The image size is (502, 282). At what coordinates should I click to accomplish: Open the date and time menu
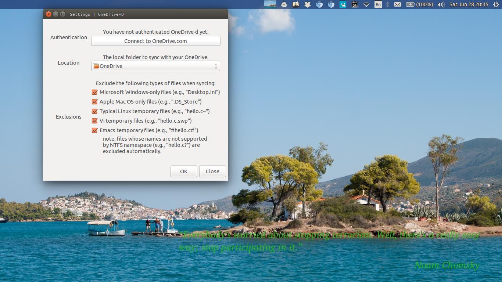[469, 4]
